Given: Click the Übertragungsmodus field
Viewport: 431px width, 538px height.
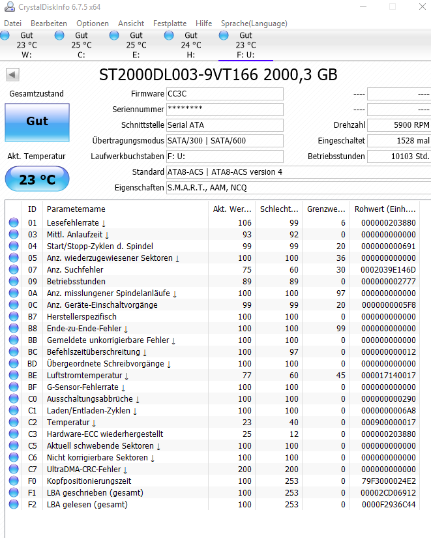Looking at the screenshot, I should [225, 141].
